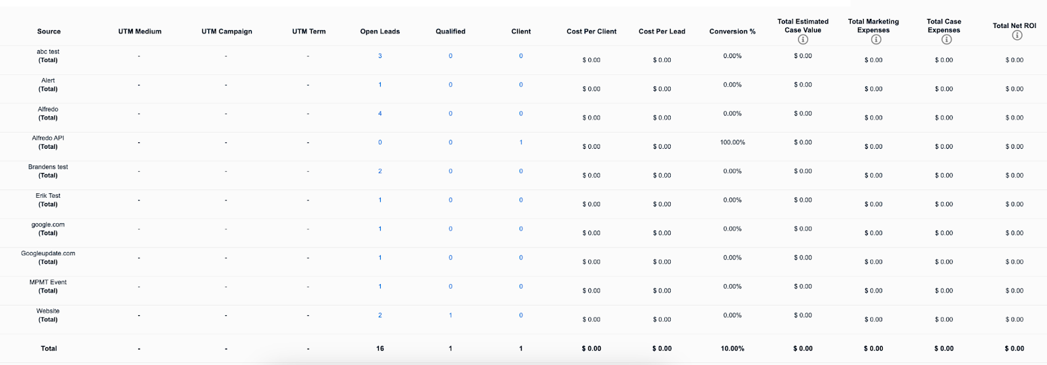1047x365 pixels.
Task: Click info icon under Total Net ROI
Action: (1017, 35)
